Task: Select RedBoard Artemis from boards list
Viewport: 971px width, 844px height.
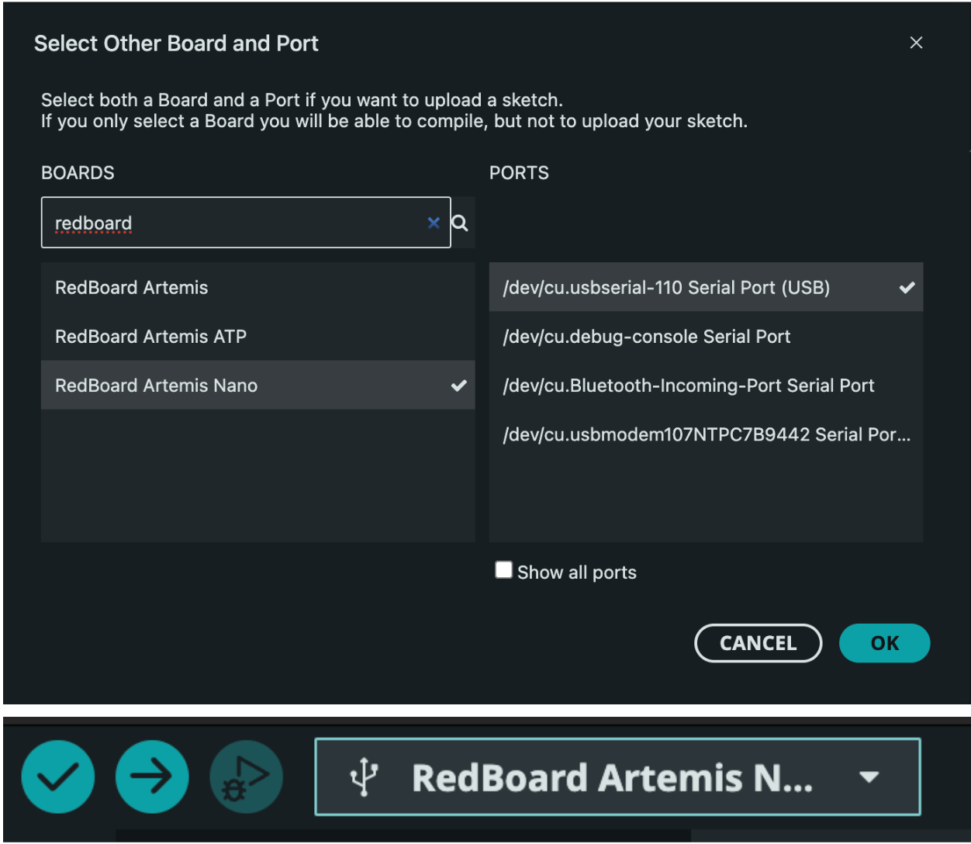Action: [x=132, y=288]
